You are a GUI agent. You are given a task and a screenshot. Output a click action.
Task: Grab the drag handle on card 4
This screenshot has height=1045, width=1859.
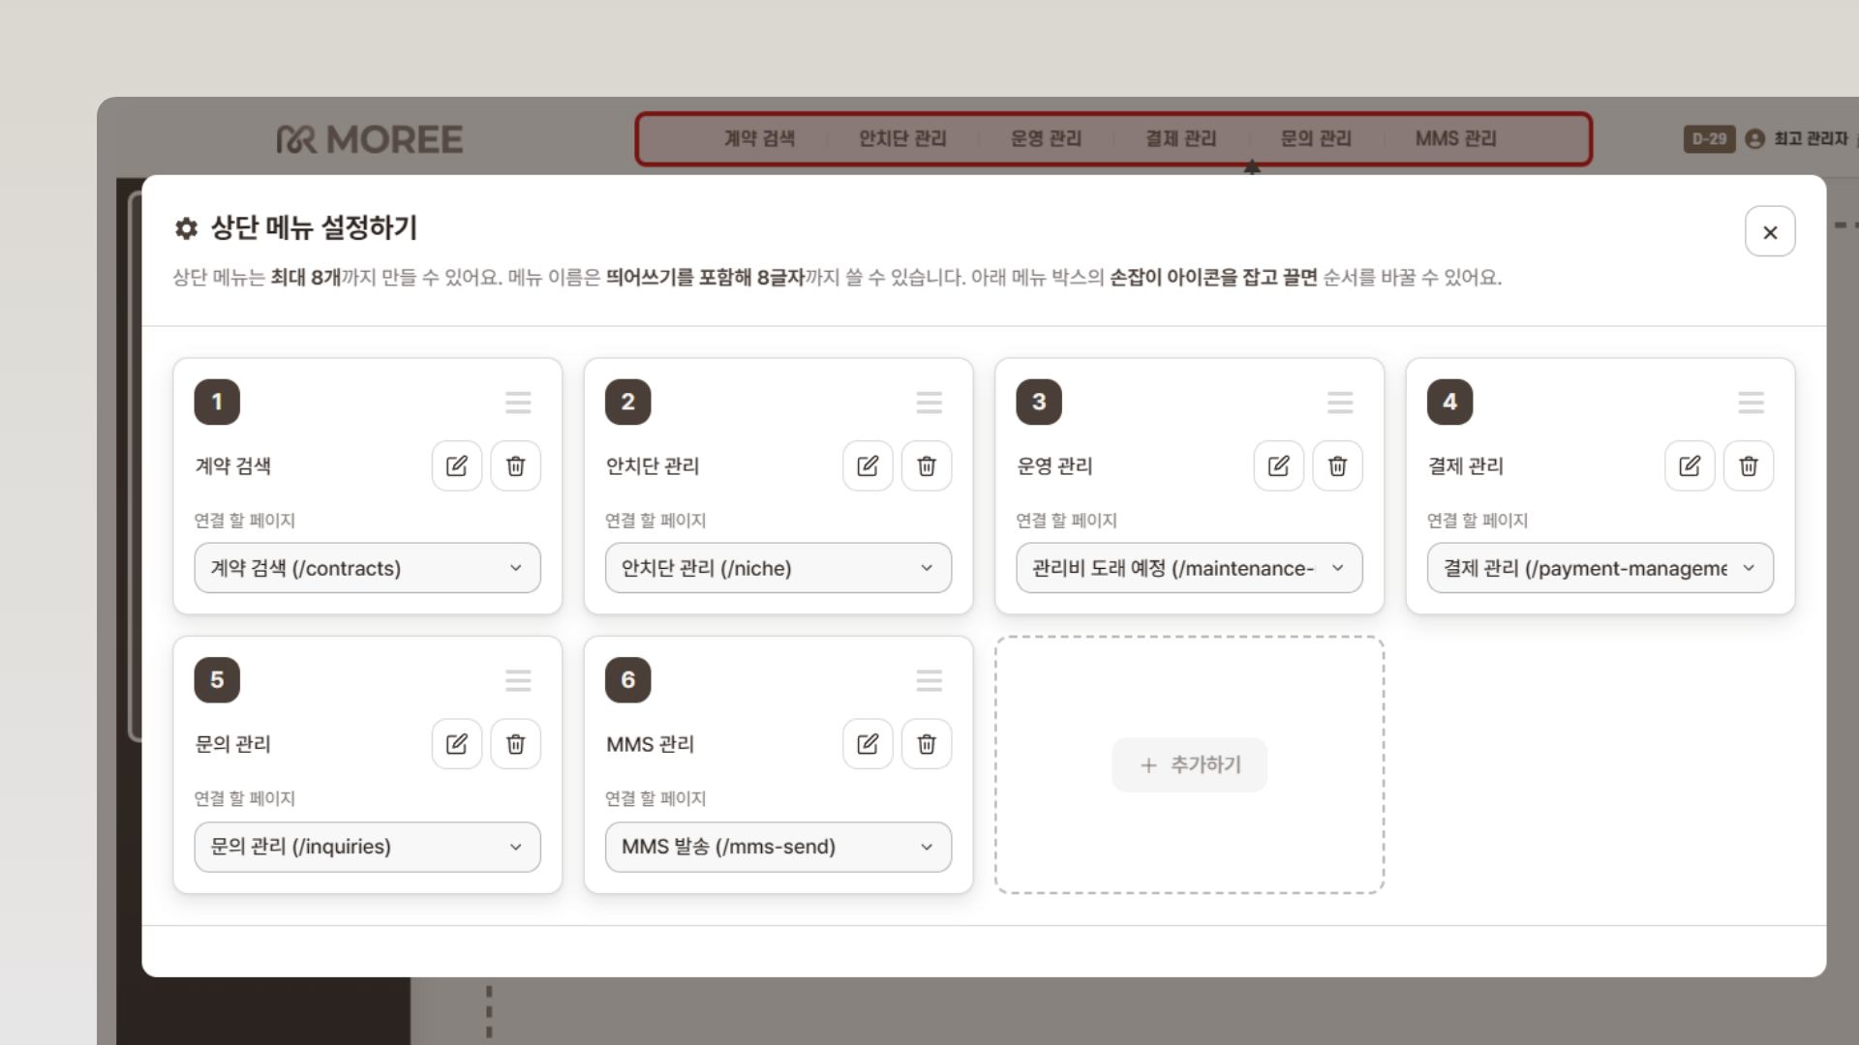coord(1751,403)
